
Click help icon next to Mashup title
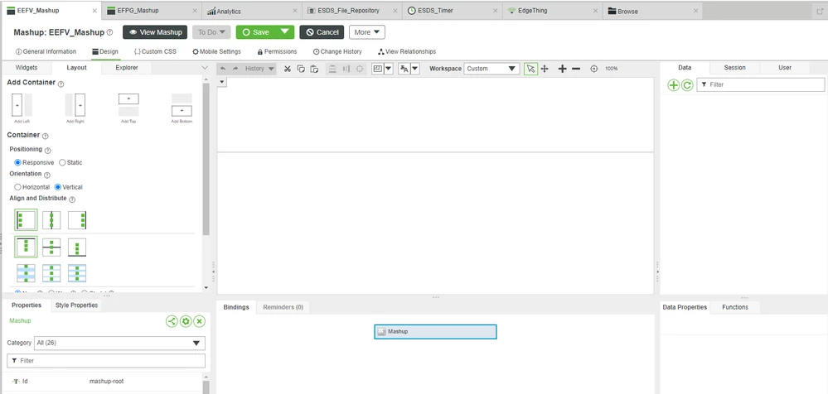click(110, 32)
